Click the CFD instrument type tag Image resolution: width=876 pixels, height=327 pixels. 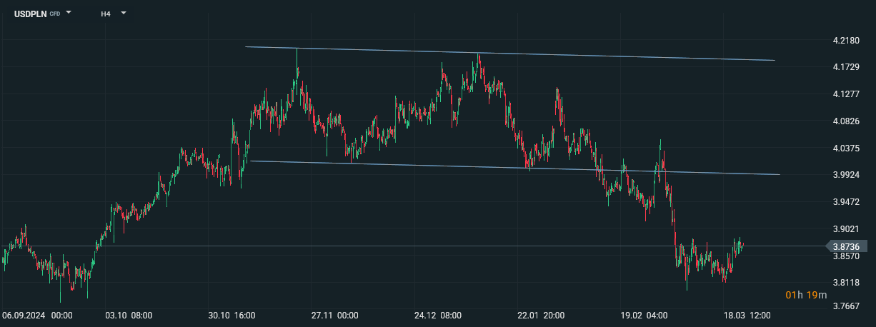(55, 14)
